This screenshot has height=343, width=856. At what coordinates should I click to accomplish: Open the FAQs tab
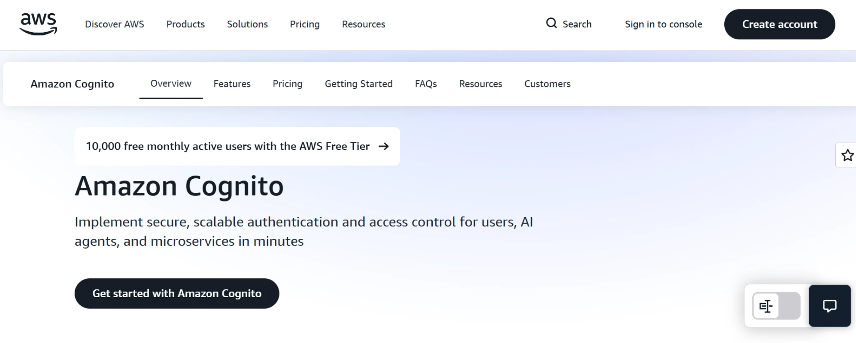(x=426, y=84)
